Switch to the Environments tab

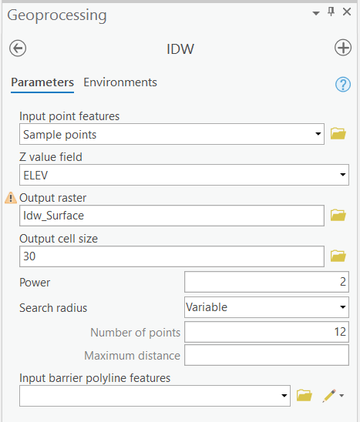coord(120,82)
